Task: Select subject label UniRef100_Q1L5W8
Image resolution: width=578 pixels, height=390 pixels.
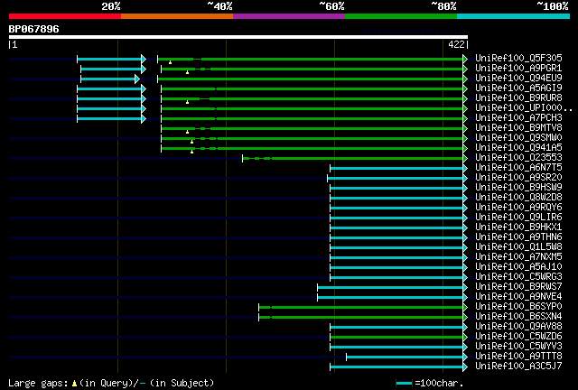Action: pos(518,247)
